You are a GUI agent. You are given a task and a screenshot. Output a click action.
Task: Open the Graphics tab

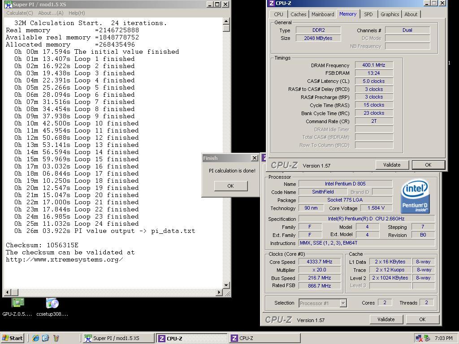coord(390,14)
